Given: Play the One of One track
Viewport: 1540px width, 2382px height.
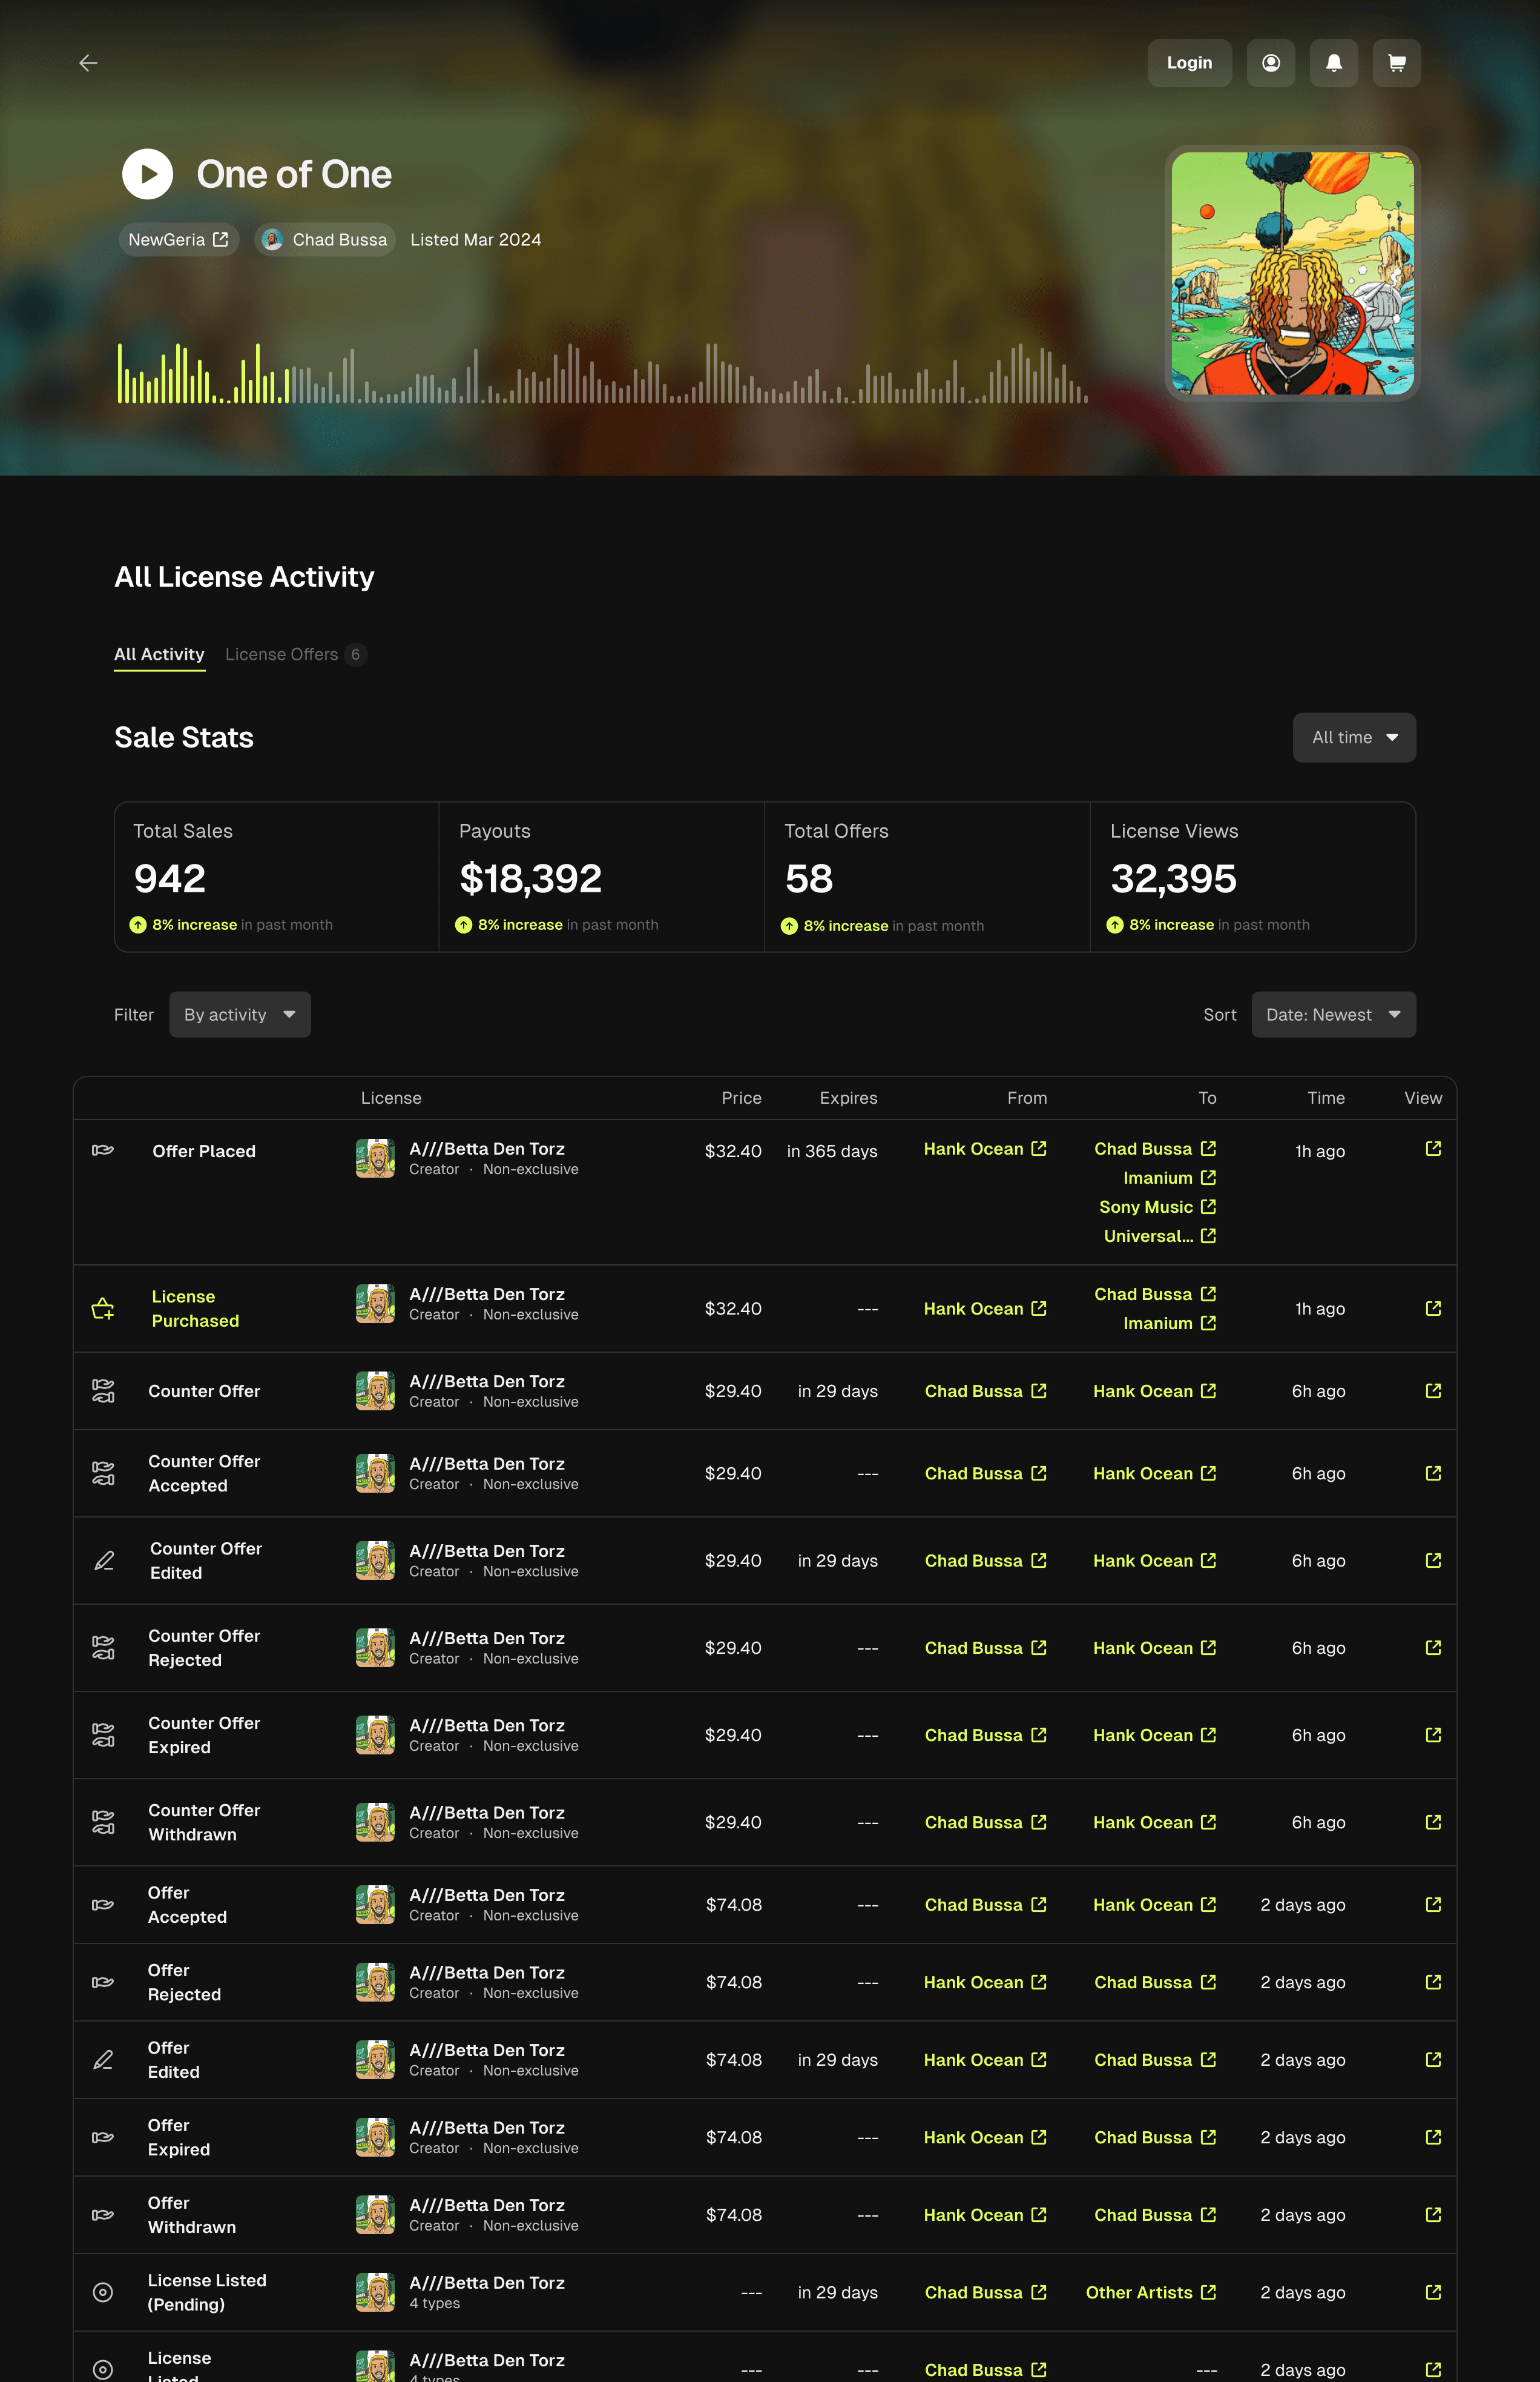Looking at the screenshot, I should coord(147,173).
